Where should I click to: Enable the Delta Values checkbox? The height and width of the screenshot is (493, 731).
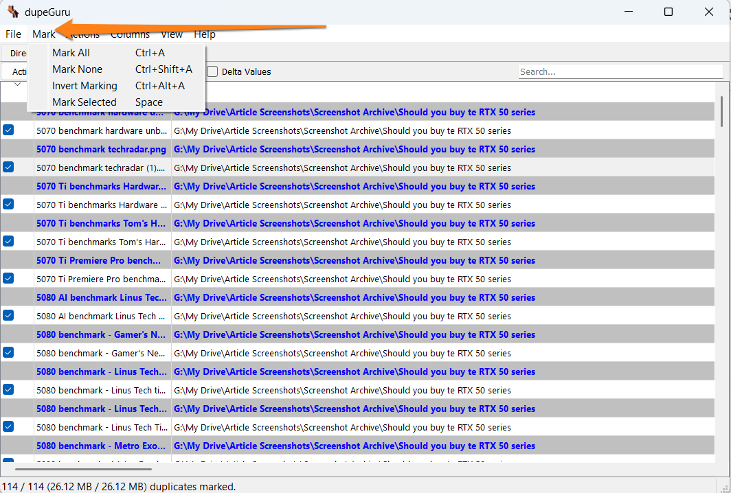212,71
